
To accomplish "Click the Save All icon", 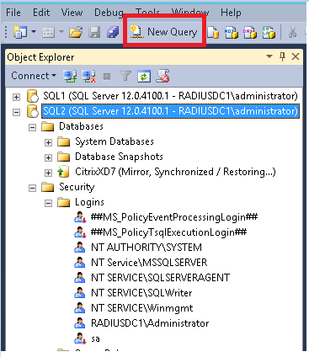I will tap(113, 32).
